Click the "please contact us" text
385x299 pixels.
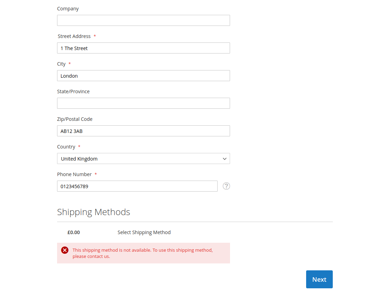point(91,256)
